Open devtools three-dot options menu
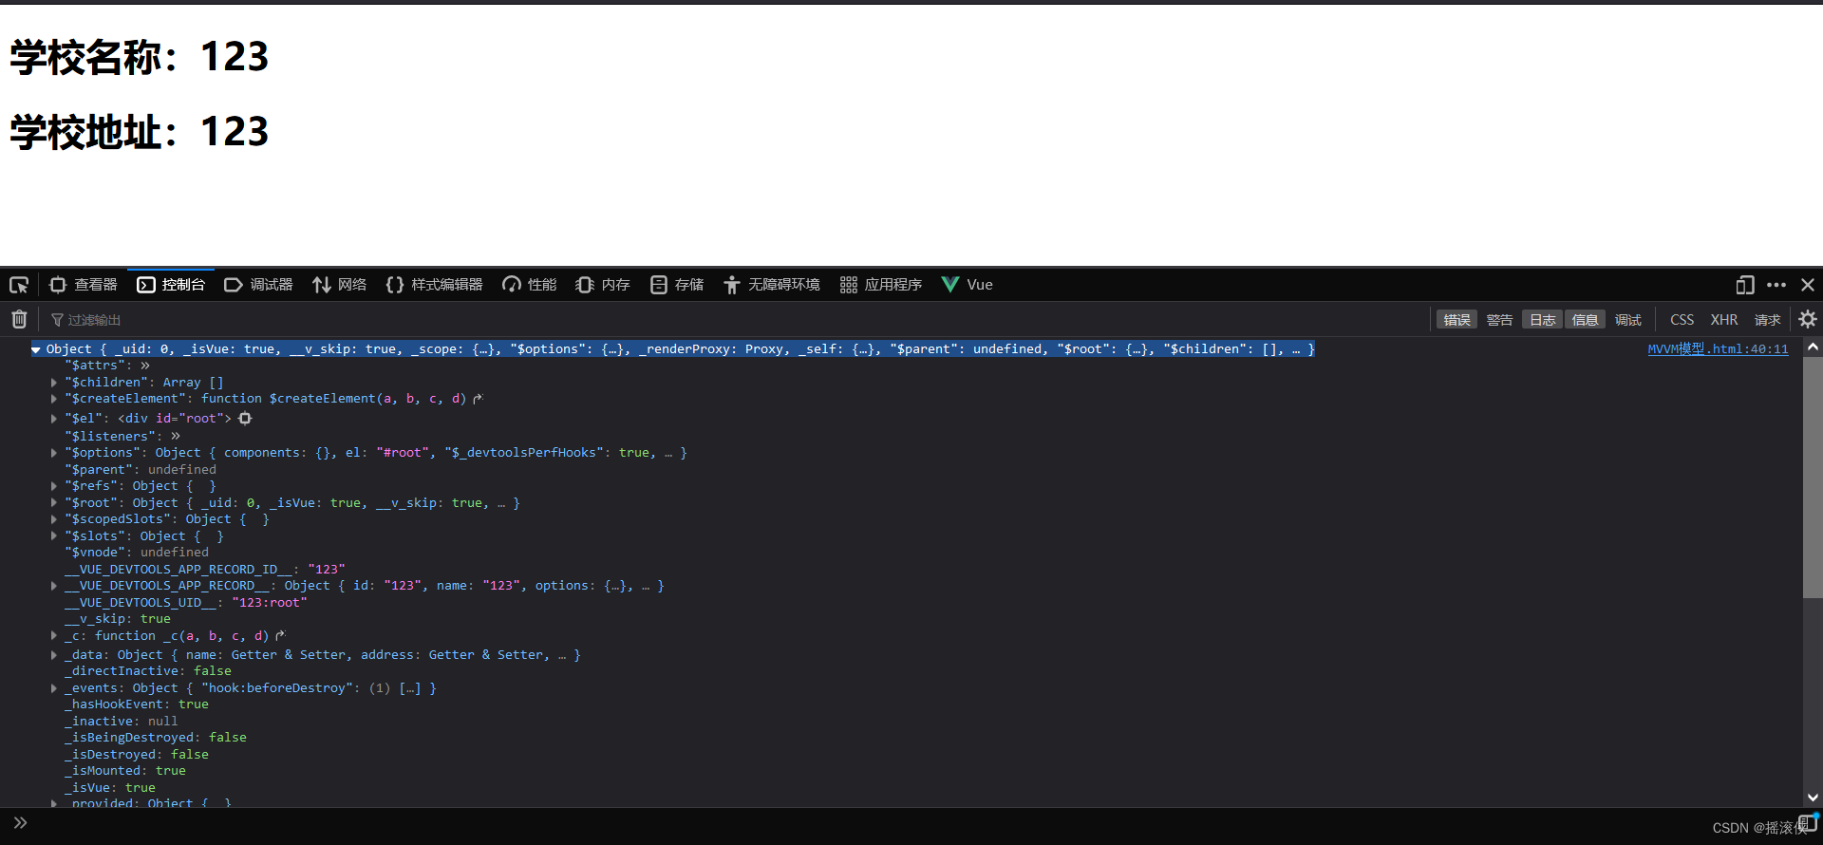The height and width of the screenshot is (845, 1823). (x=1776, y=285)
